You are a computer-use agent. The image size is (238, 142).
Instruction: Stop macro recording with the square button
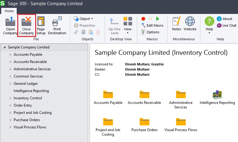[151, 19]
